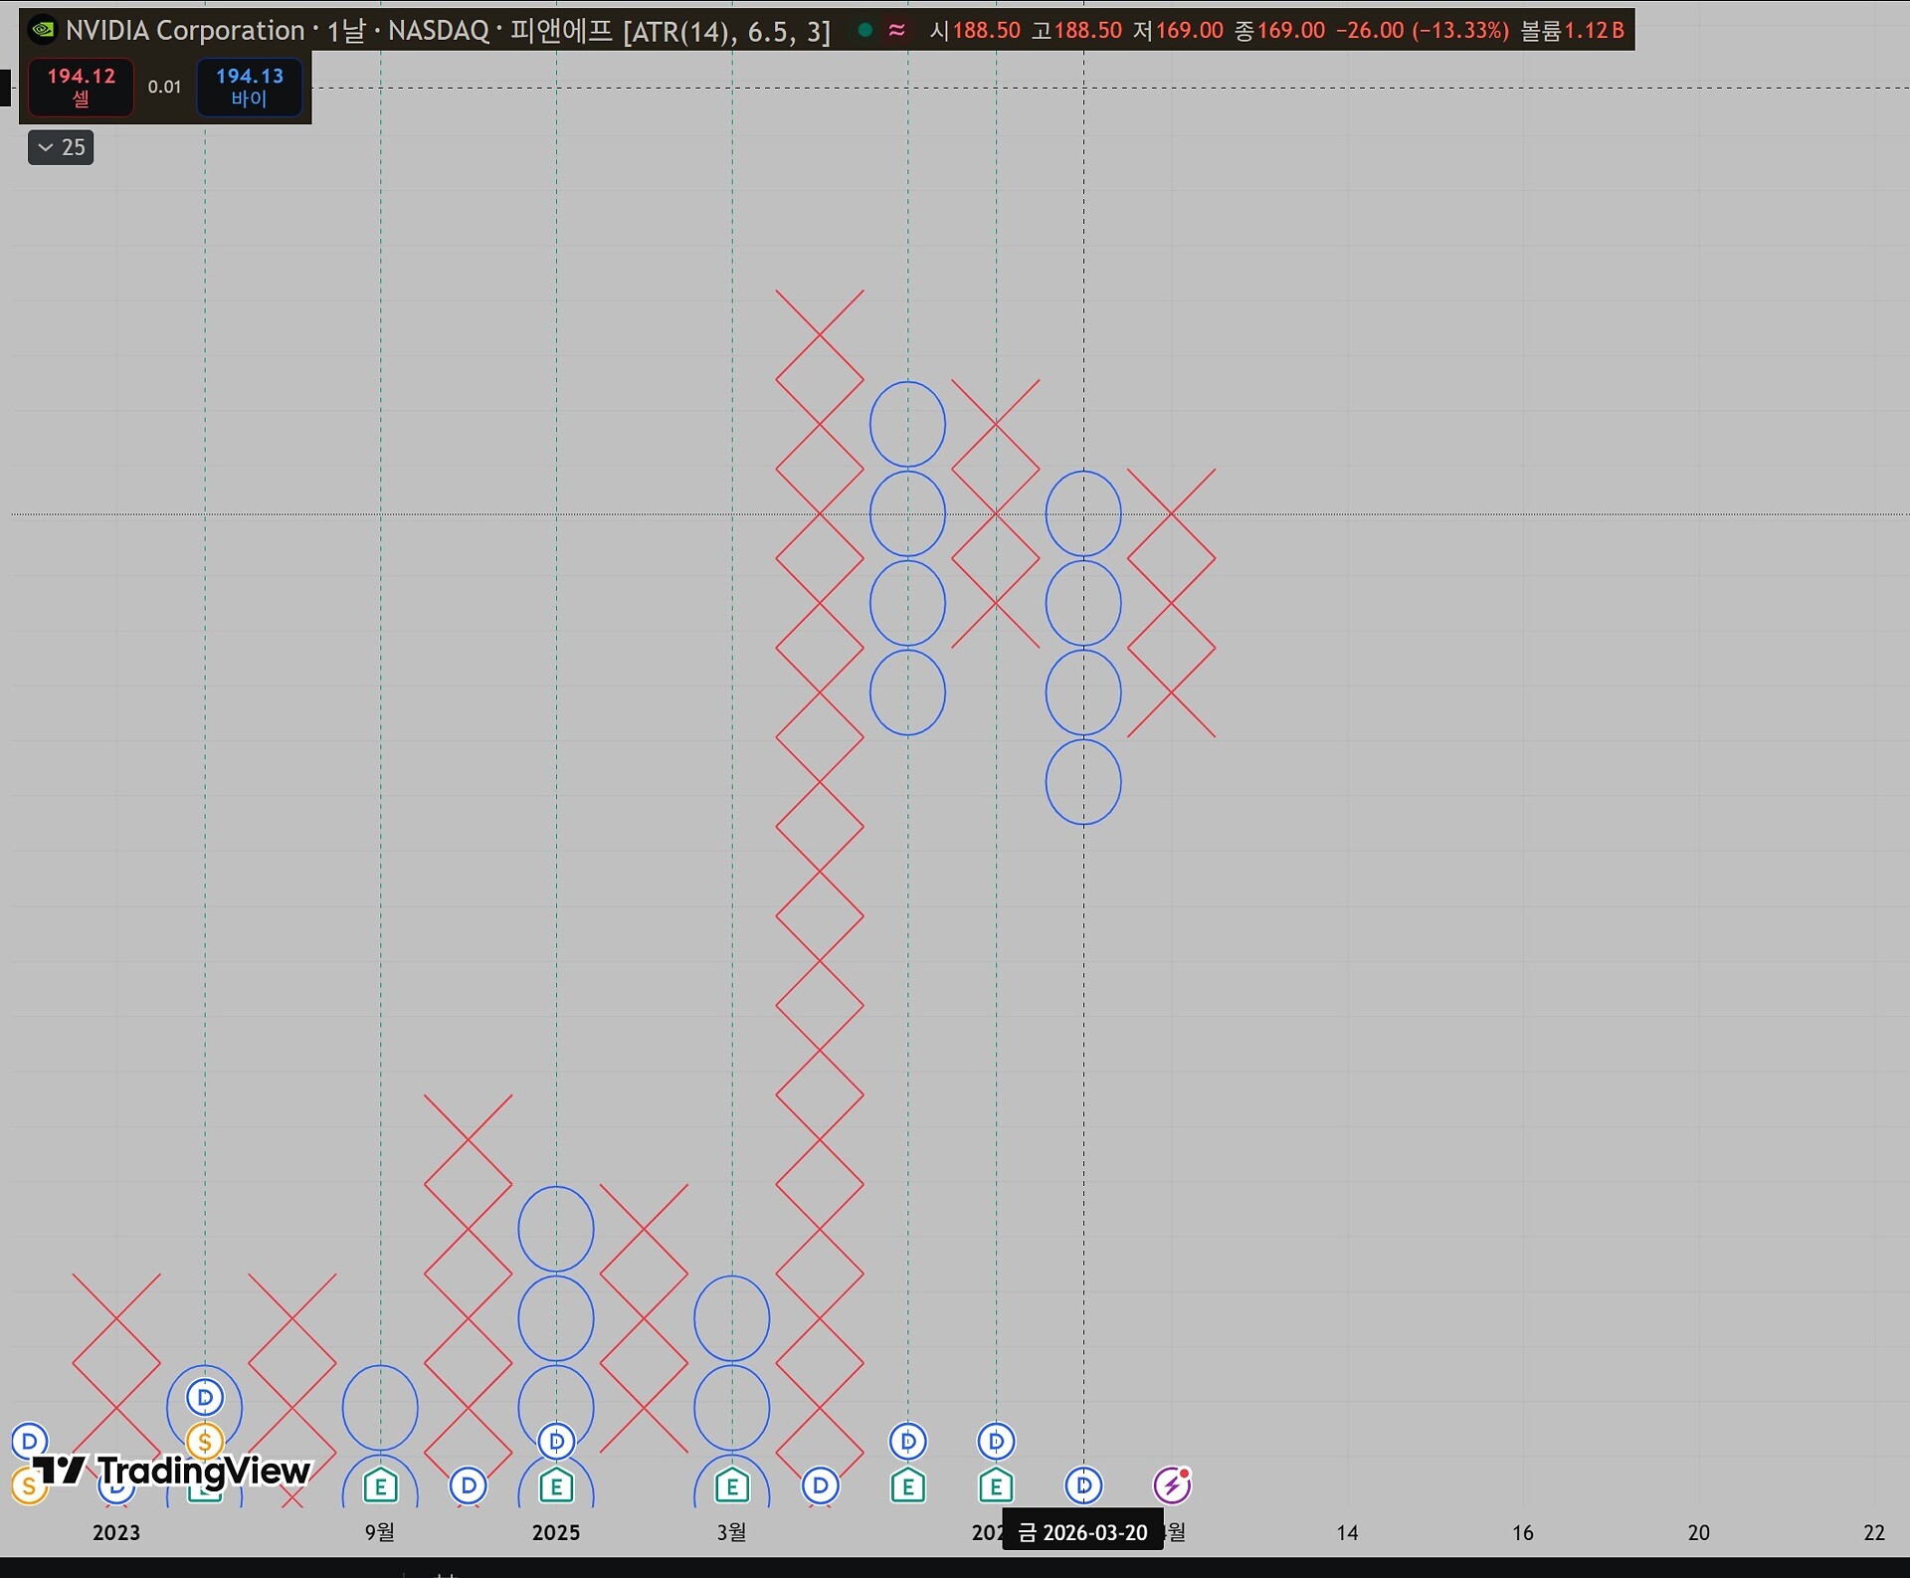Click the purple lightning bolt event icon
The image size is (1910, 1578).
pyautogui.click(x=1172, y=1485)
